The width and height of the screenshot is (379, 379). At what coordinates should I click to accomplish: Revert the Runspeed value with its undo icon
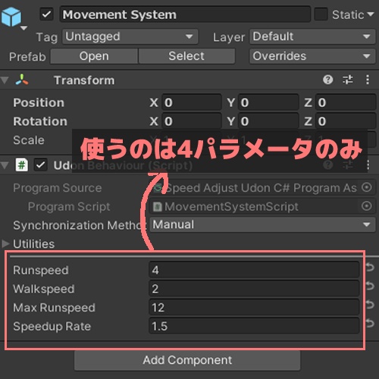coord(370,267)
